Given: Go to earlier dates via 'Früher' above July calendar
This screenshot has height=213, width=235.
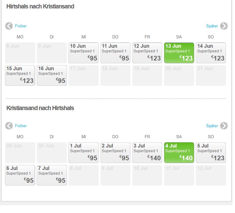Looking at the screenshot, I should pyautogui.click(x=21, y=126).
